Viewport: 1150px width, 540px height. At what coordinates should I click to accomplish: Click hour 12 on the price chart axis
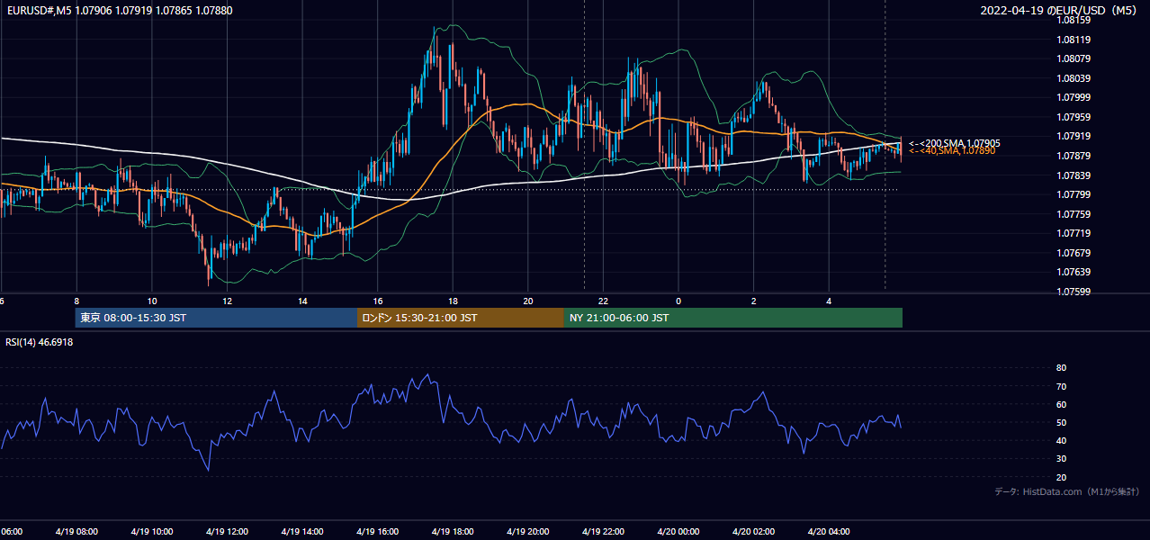tap(227, 301)
